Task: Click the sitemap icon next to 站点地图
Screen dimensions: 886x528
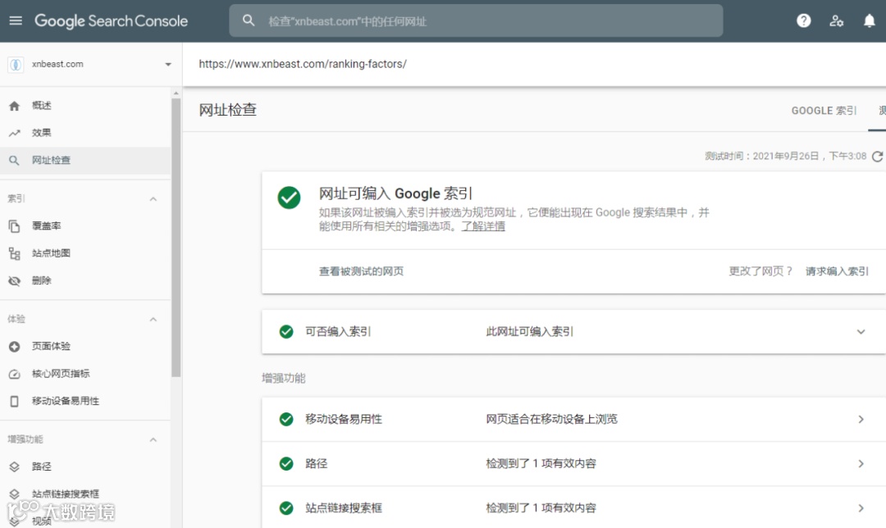Action: pyautogui.click(x=14, y=253)
